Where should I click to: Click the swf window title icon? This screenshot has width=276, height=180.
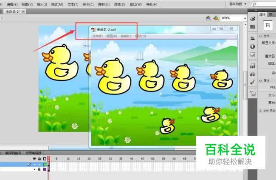93,30
